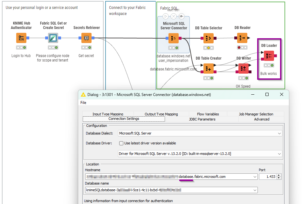Click the KNIME Hub Authenticator node icon
The width and height of the screenshot is (302, 204).
pyautogui.click(x=21, y=38)
